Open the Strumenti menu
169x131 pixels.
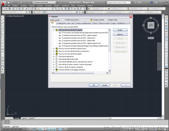tap(48, 6)
